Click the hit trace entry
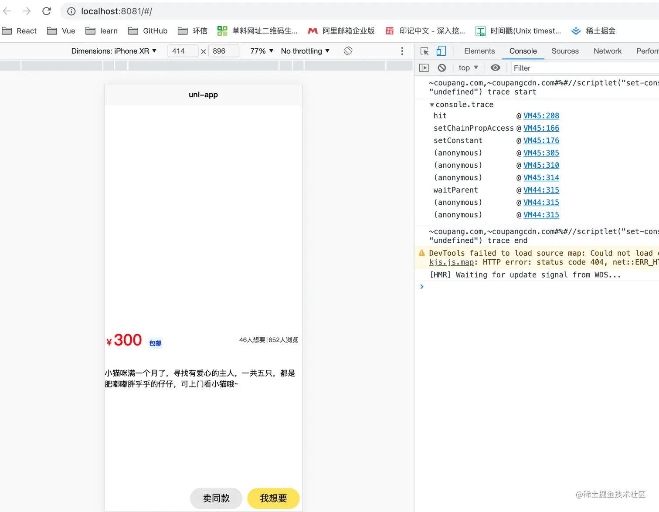This screenshot has height=512, width=659. point(440,115)
